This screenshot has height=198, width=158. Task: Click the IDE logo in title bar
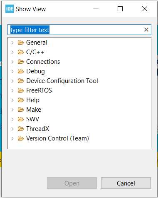click(10, 9)
